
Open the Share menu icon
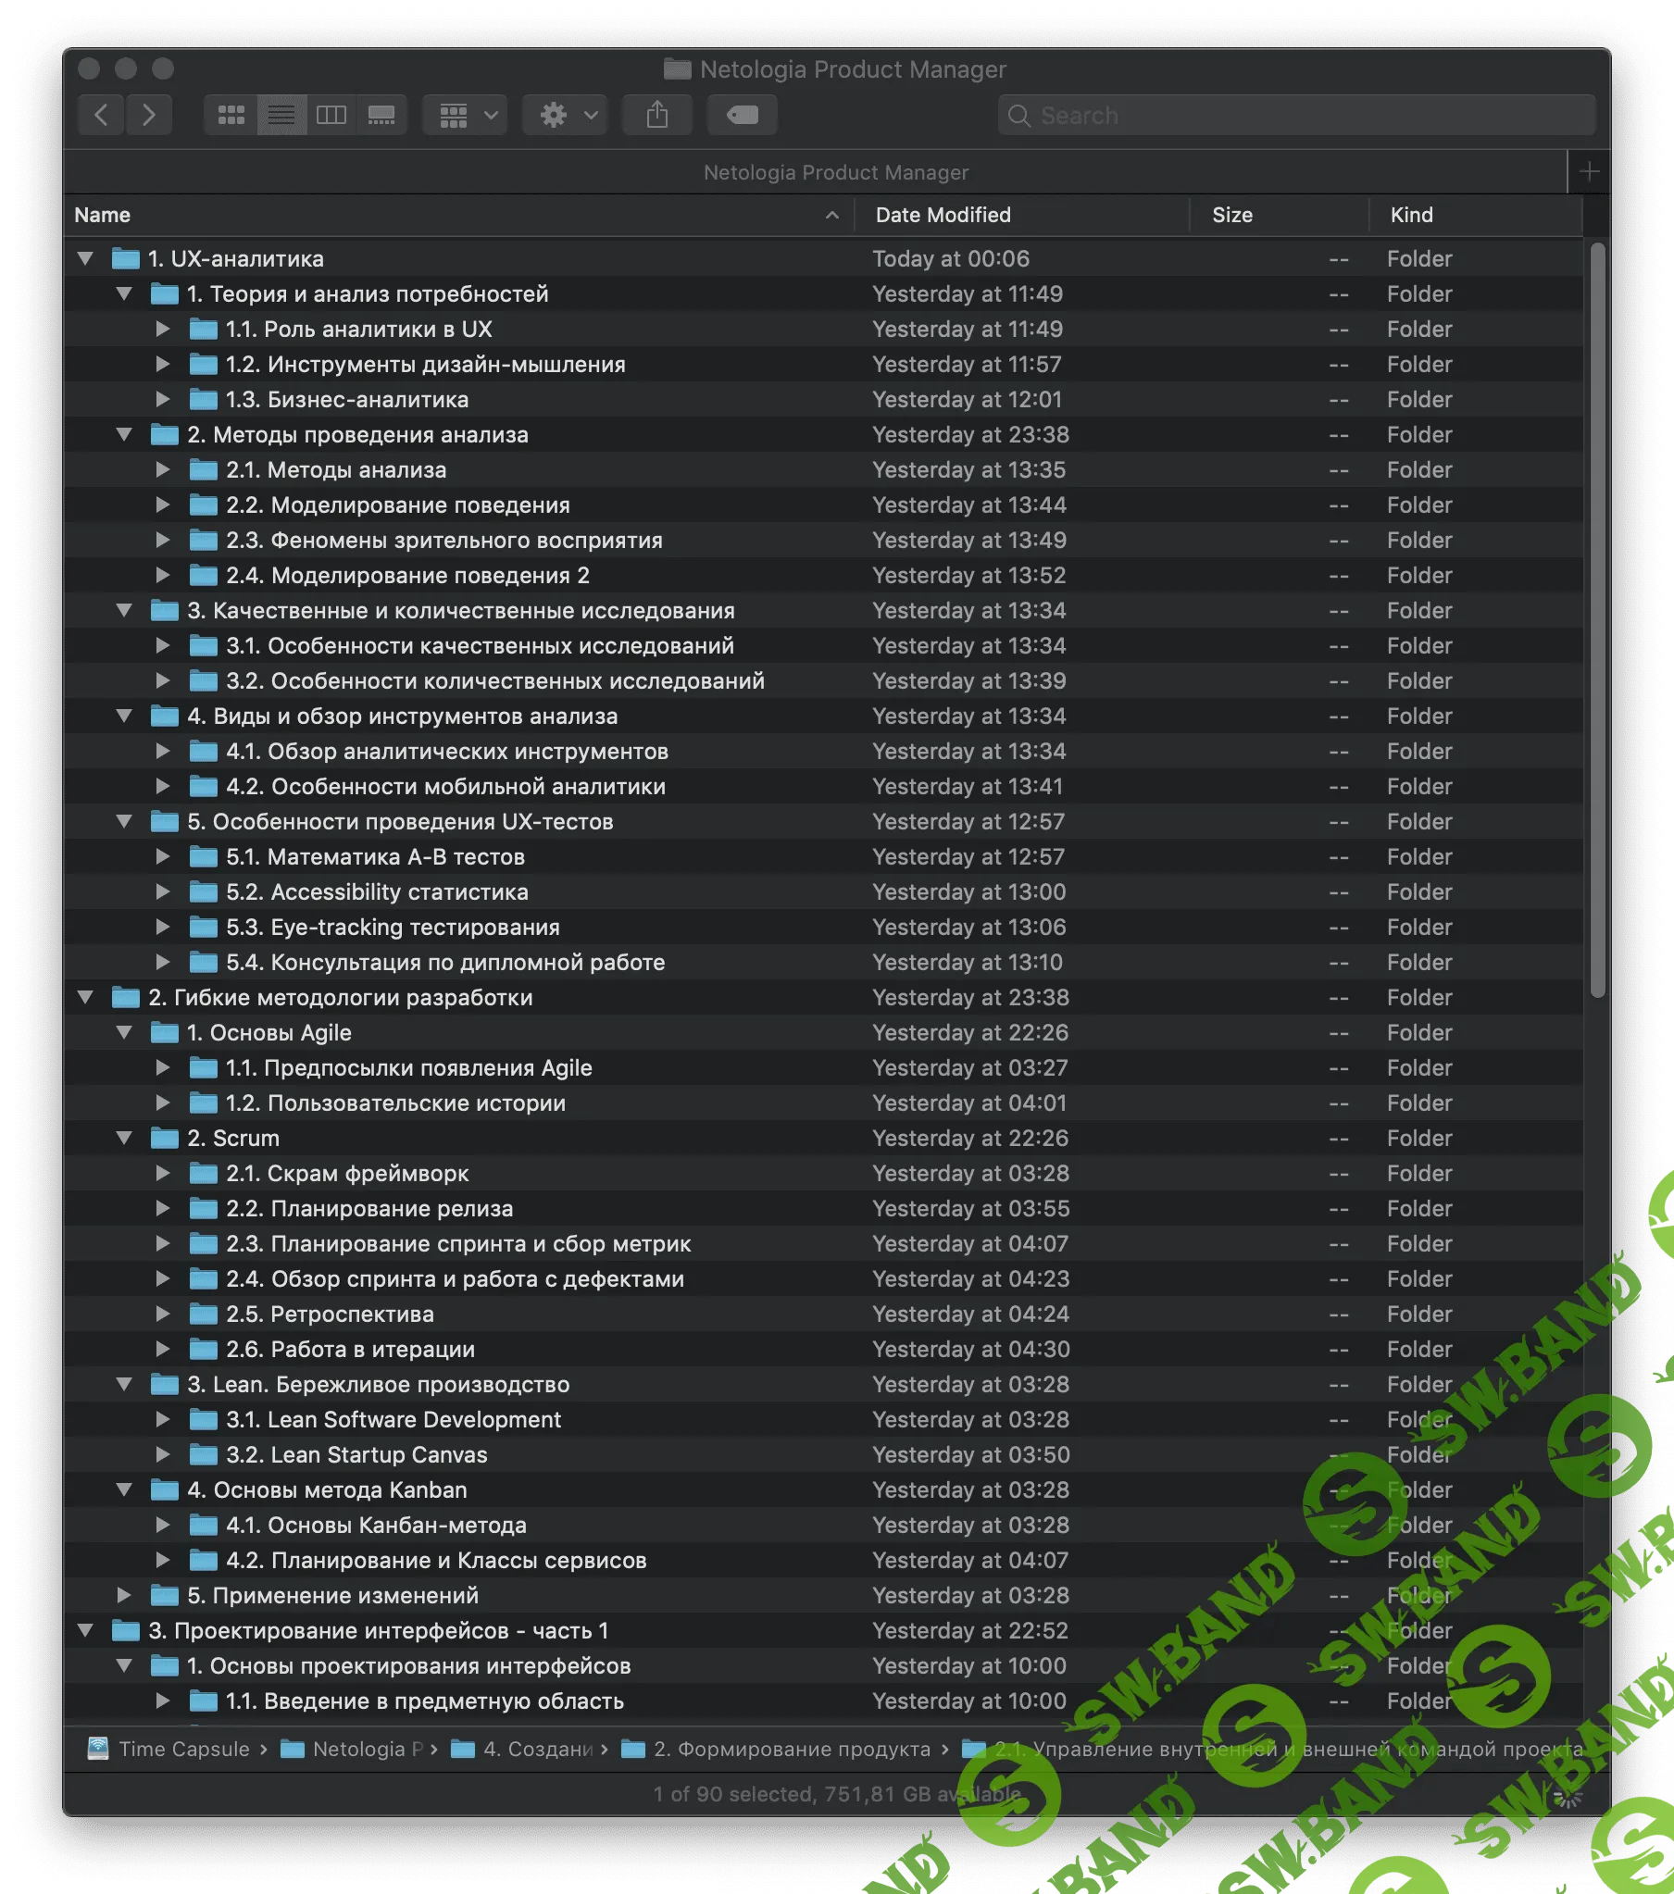click(x=657, y=115)
